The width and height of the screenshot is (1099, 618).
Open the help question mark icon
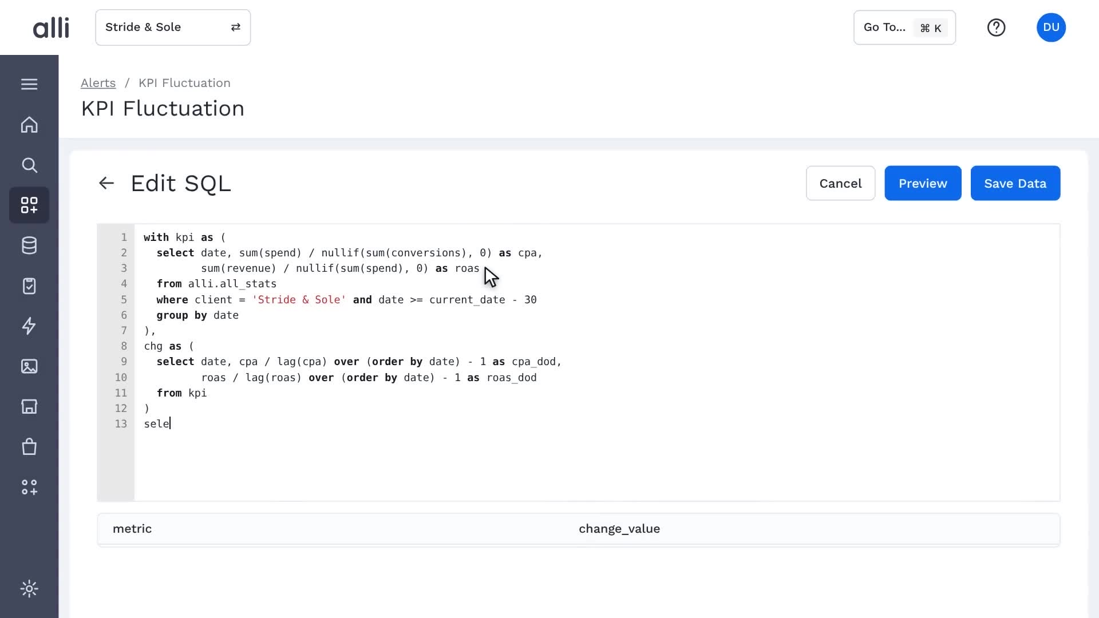[996, 27]
